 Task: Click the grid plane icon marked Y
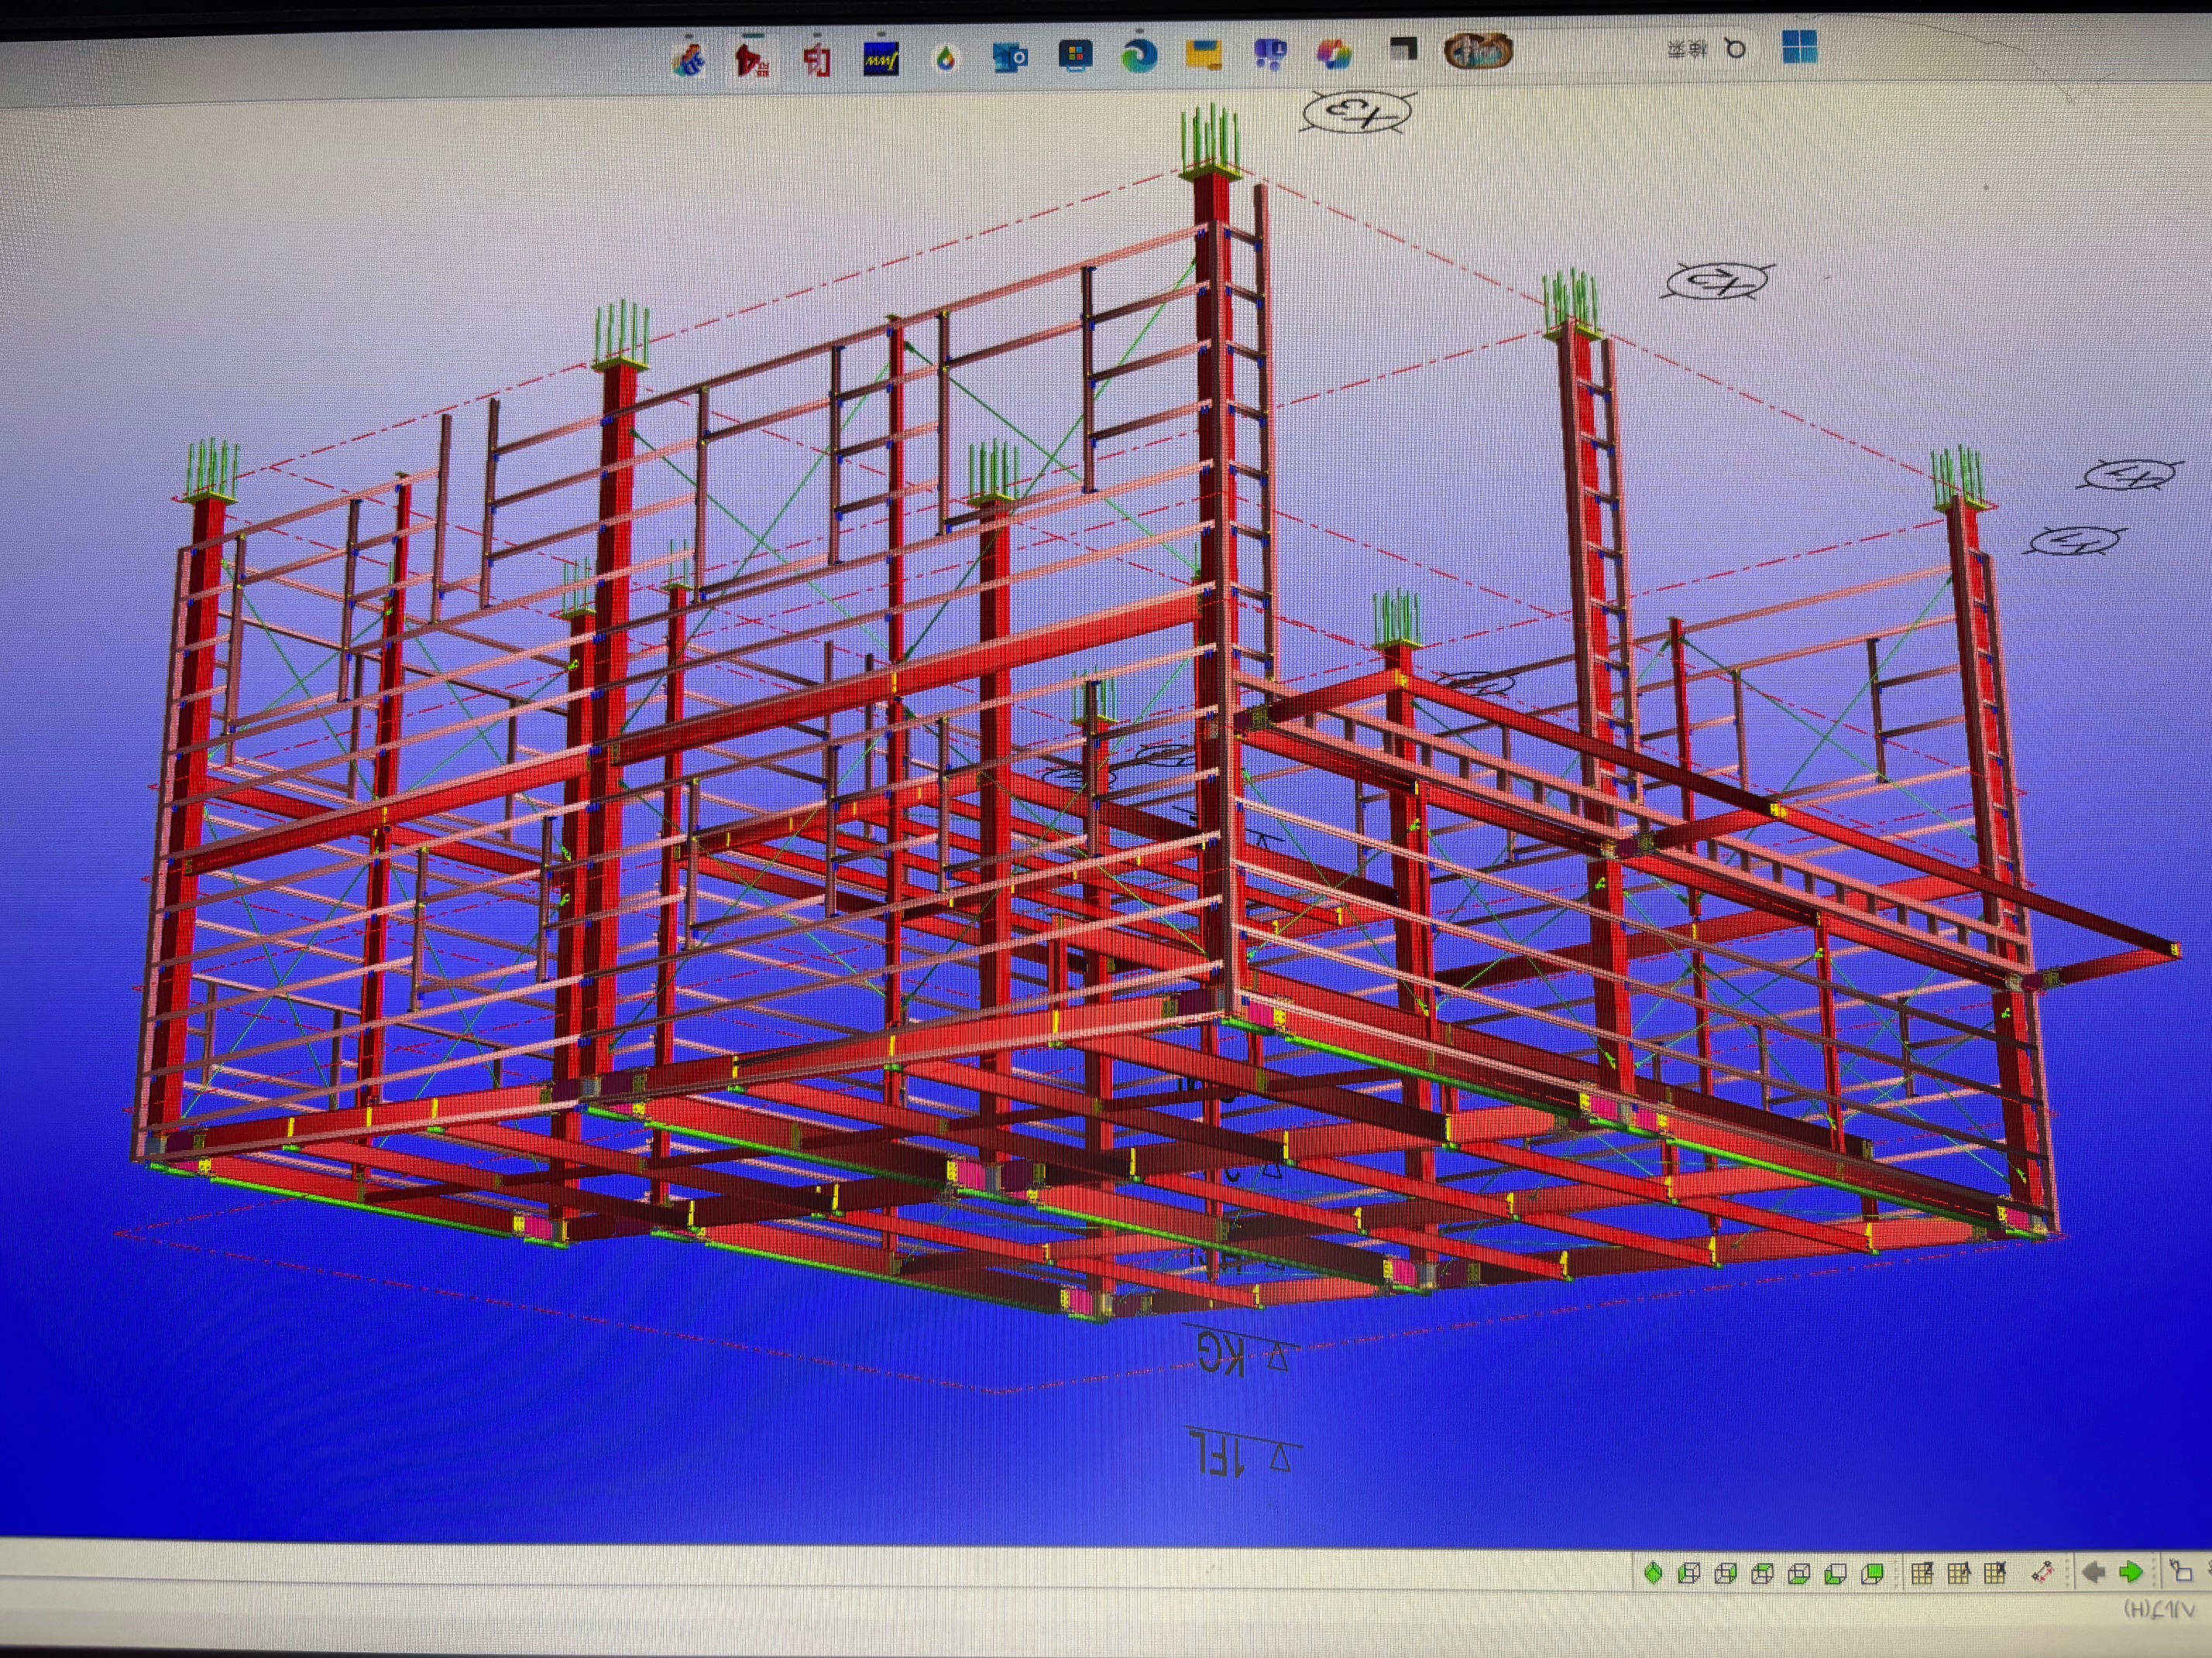pos(1959,1573)
